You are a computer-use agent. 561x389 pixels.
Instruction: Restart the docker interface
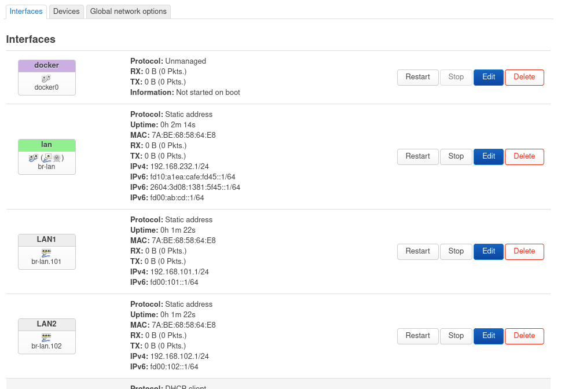click(417, 77)
